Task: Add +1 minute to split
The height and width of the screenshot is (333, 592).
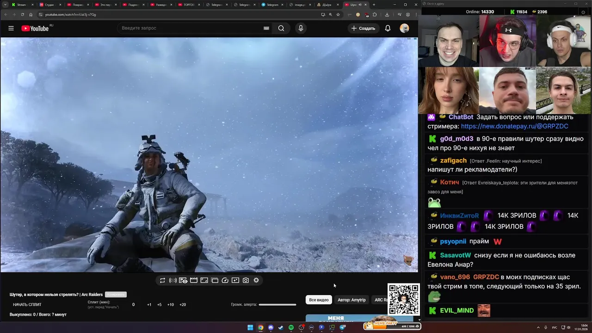Action: [149, 305]
